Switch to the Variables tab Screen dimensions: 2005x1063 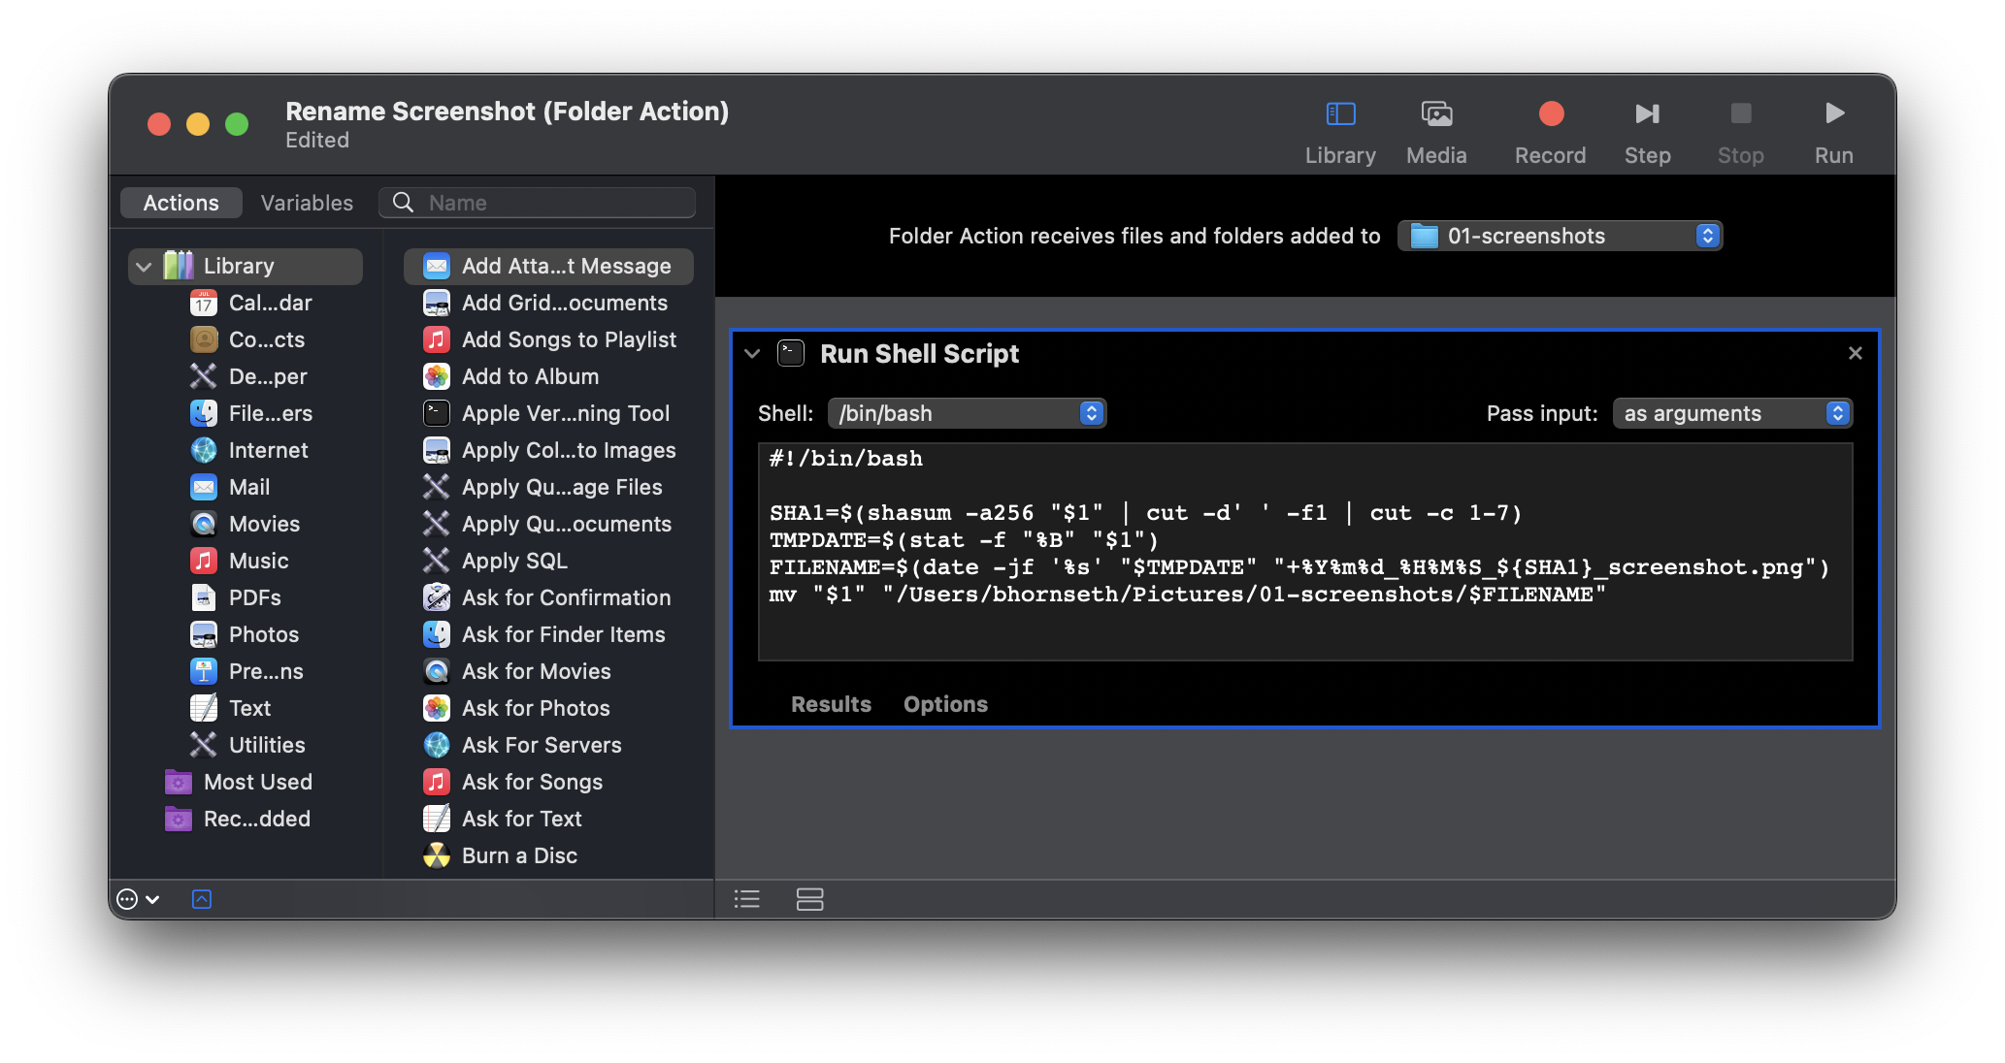click(x=307, y=203)
